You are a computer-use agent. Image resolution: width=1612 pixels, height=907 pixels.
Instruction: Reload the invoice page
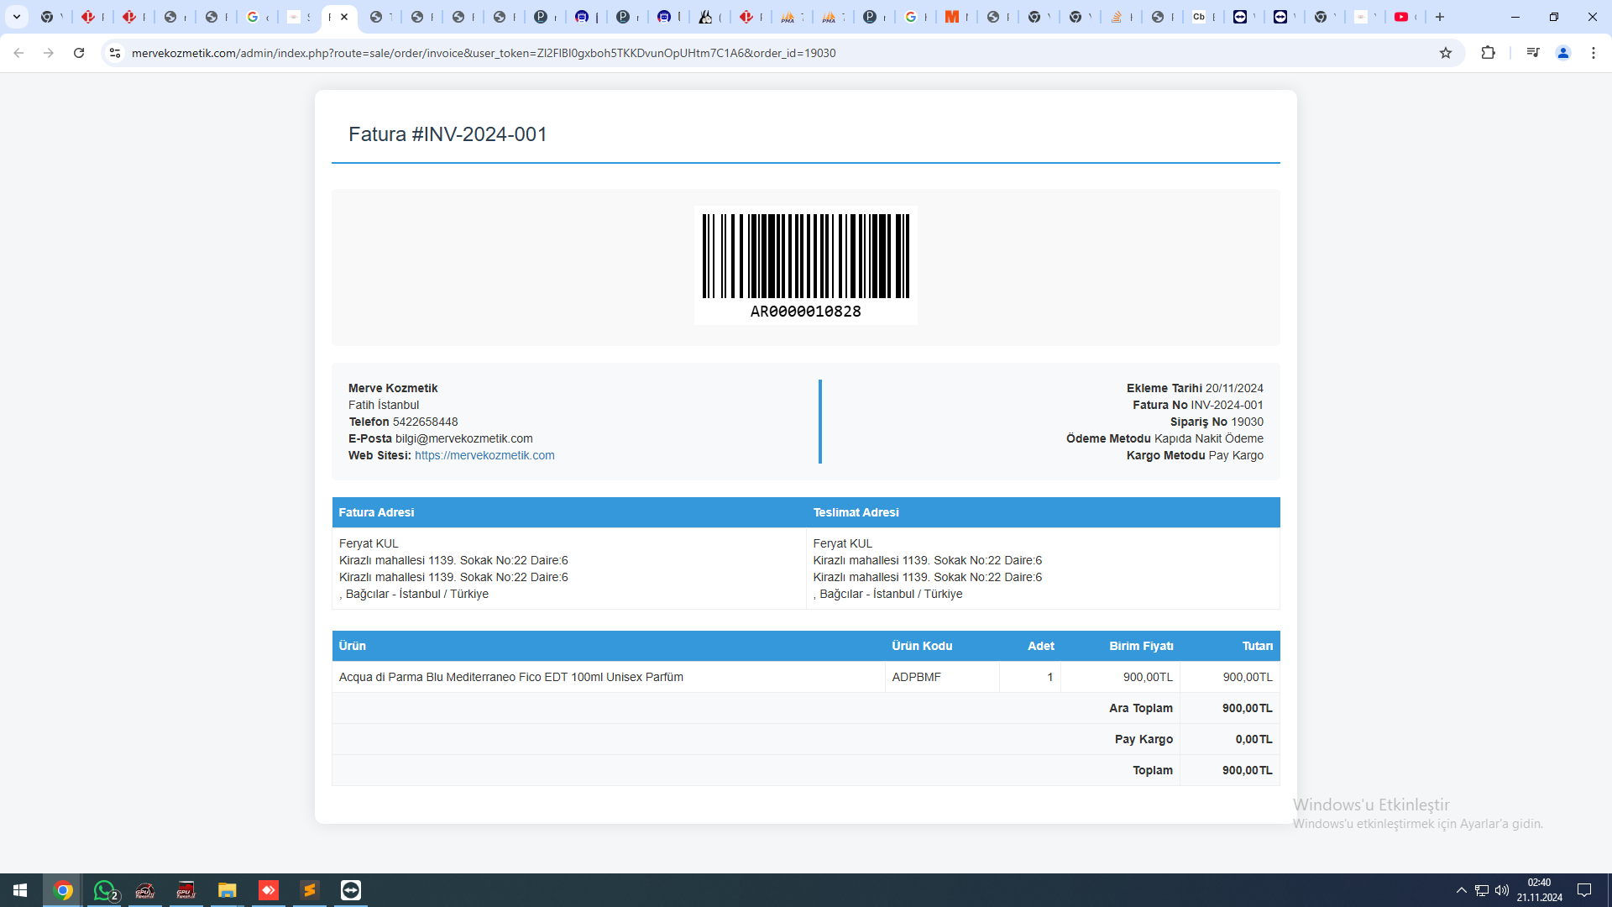pos(79,53)
